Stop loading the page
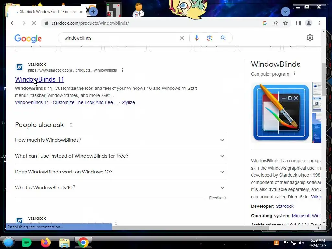This screenshot has height=249, width=332. pos(34,23)
